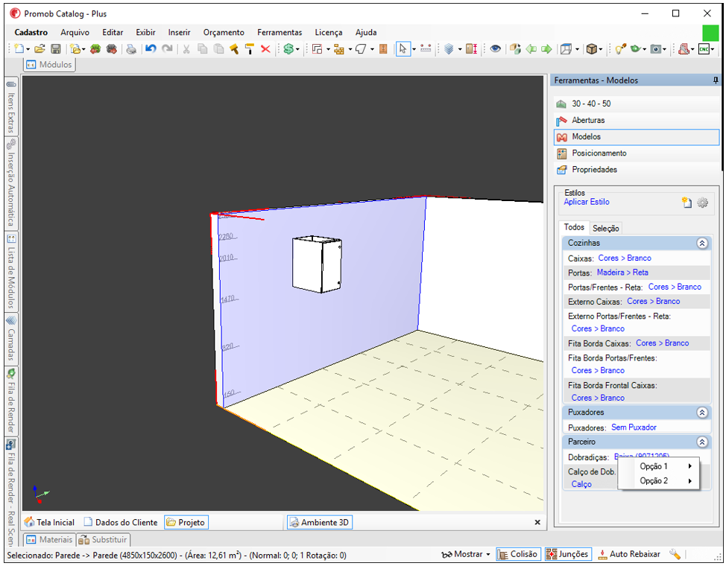Click the Sem Puxador link

[634, 427]
